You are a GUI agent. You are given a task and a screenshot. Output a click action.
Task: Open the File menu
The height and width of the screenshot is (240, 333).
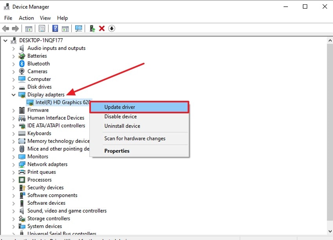tap(8, 18)
